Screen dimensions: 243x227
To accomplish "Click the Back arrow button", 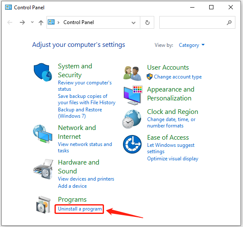I will [x=10, y=22].
